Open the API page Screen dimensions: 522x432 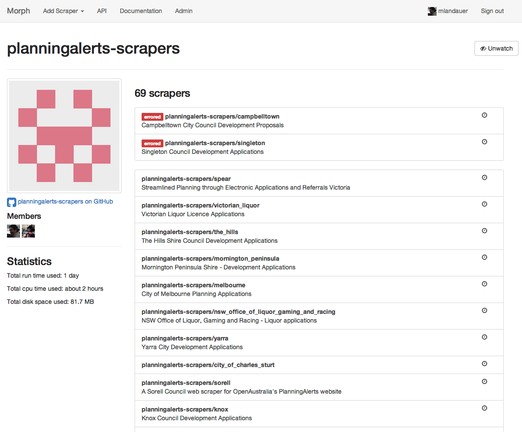coord(102,11)
